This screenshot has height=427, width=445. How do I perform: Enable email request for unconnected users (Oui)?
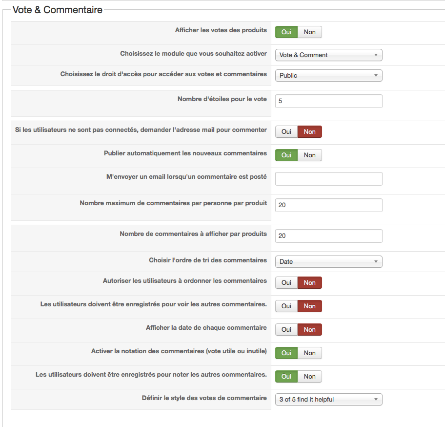pos(286,132)
